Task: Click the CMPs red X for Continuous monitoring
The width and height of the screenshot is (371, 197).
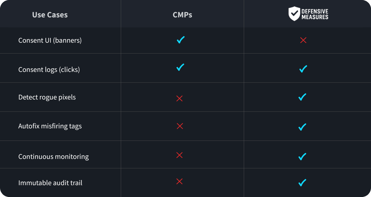Action: coord(179,155)
